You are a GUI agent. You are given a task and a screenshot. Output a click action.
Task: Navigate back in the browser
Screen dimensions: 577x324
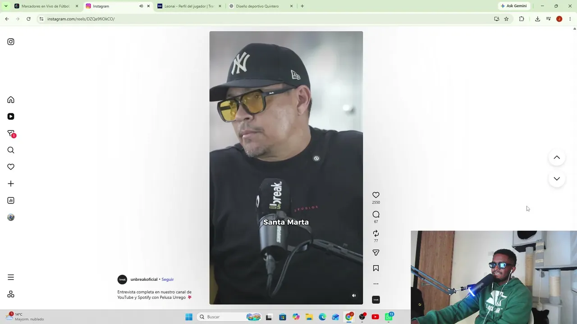coord(7,19)
